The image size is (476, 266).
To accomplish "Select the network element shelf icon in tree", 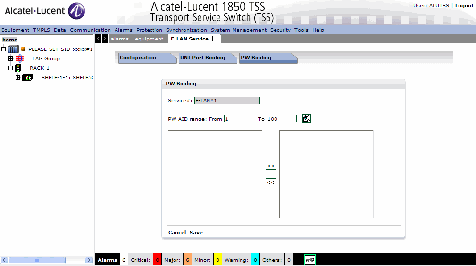I will [13, 49].
